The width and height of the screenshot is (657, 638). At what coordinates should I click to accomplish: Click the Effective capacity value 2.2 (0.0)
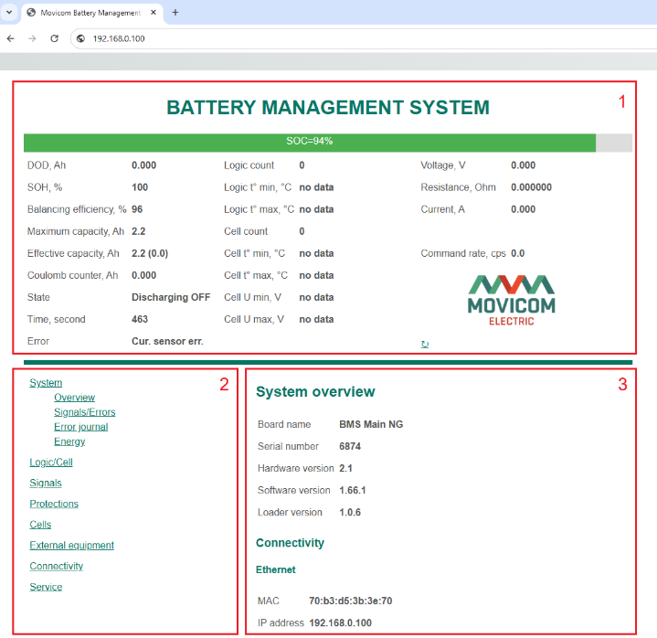[x=150, y=253]
